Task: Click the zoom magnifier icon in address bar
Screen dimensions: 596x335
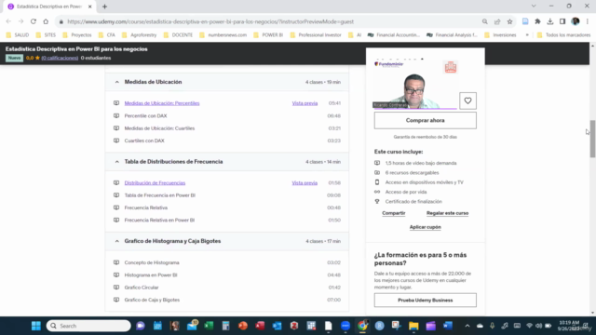Action: (x=484, y=21)
